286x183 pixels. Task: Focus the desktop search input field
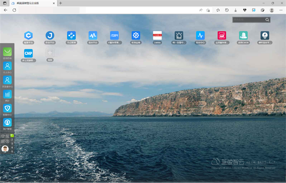pyautogui.click(x=249, y=20)
